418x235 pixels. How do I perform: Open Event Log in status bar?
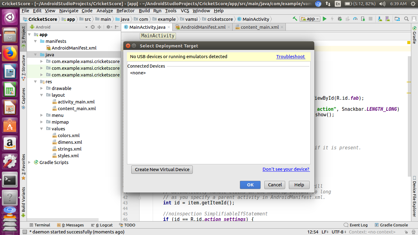[356, 225]
